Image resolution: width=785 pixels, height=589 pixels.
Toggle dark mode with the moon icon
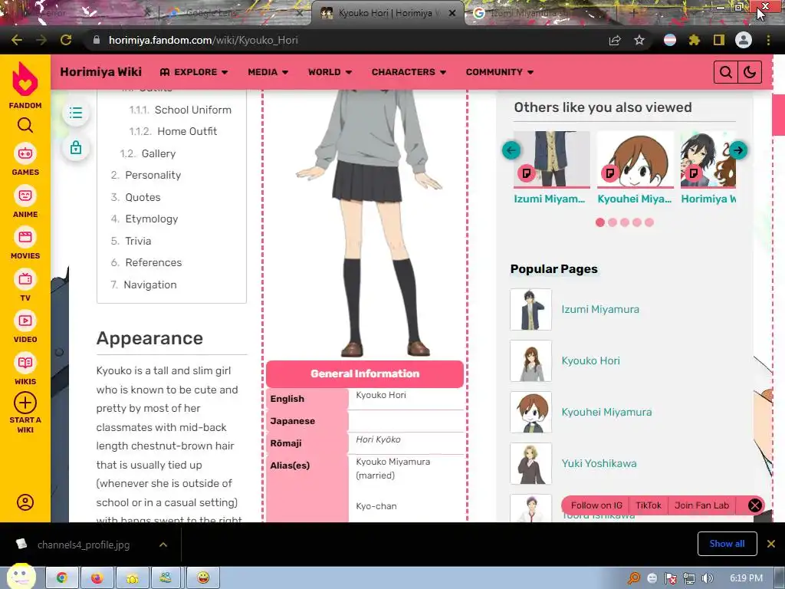750,72
